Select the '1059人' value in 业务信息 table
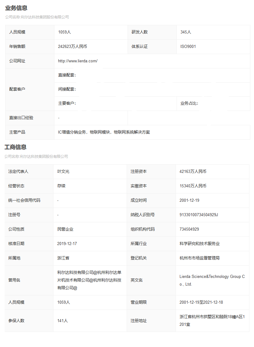254x347 pixels. (x=65, y=32)
